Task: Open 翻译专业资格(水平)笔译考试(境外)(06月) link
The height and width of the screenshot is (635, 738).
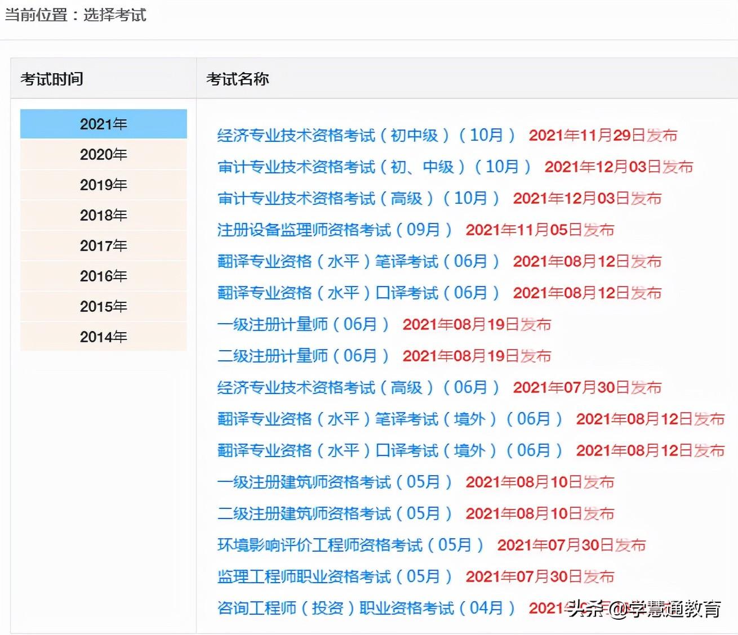Action: pos(390,419)
